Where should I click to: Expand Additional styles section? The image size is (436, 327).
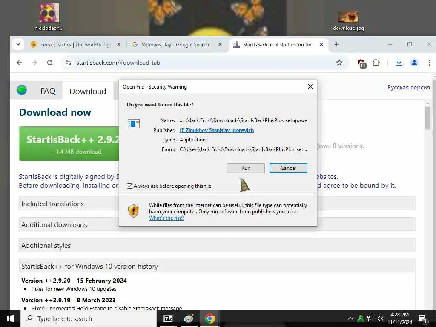click(217, 245)
